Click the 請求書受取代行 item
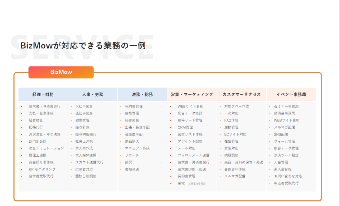 coord(41,176)
